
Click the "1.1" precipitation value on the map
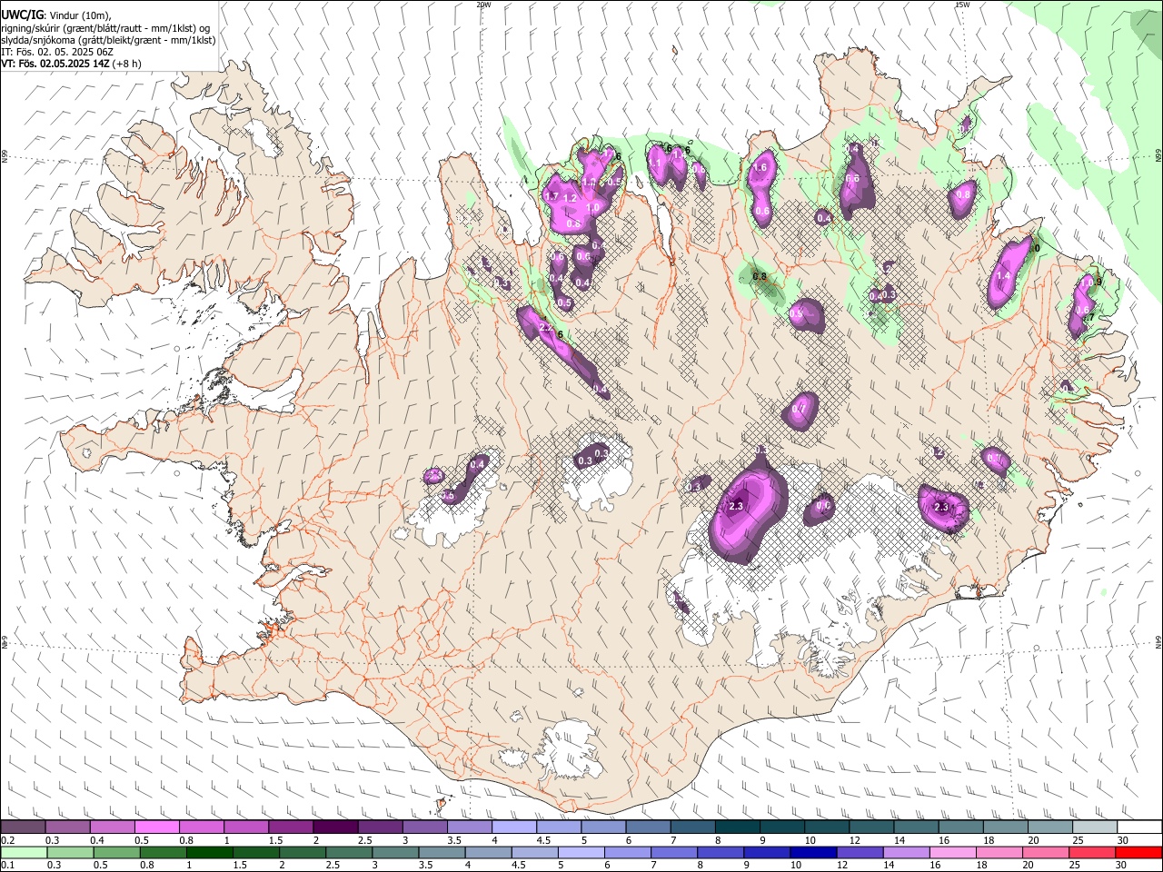654,163
